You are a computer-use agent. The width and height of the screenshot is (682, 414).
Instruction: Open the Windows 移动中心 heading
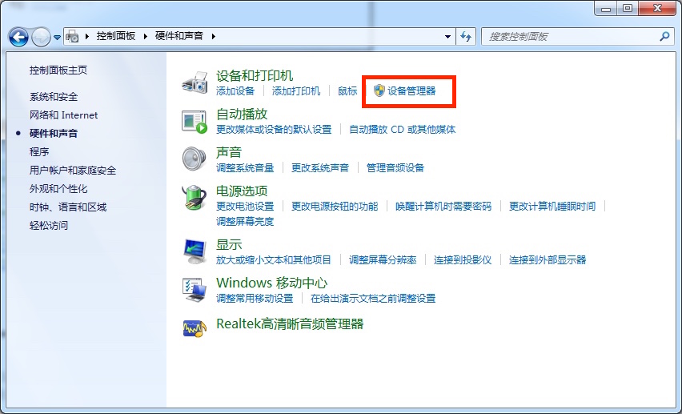click(272, 283)
